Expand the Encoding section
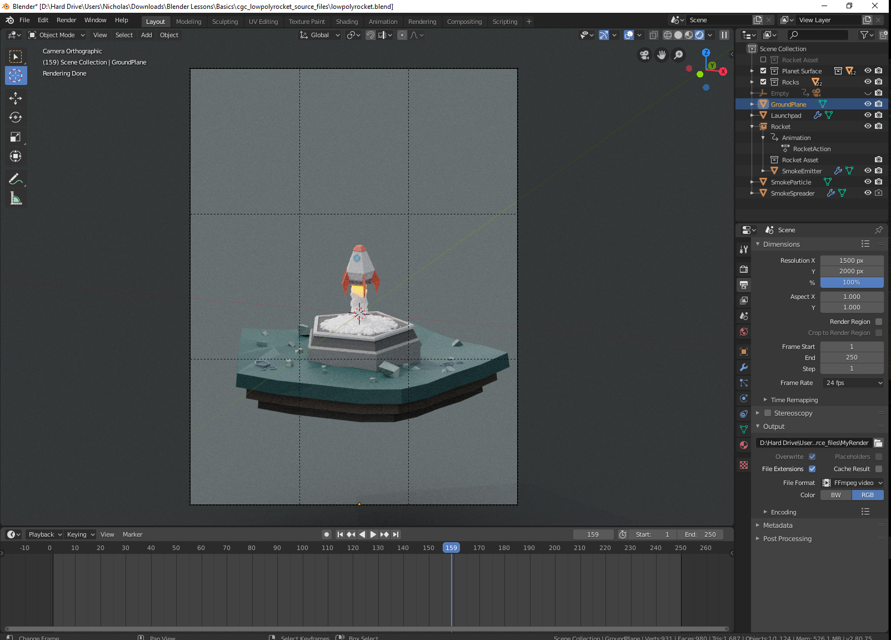 [783, 512]
